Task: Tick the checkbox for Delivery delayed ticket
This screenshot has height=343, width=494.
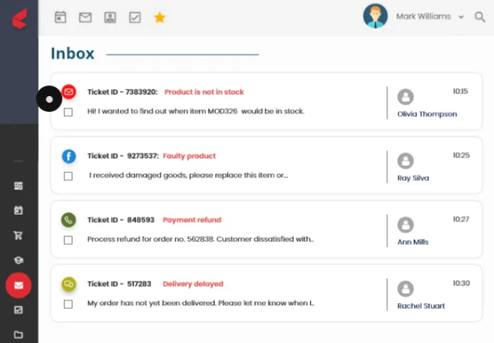Action: click(x=68, y=305)
